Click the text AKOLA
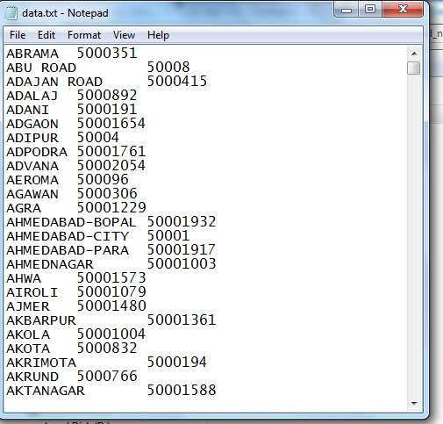Screen dimensions: 443x424 28,334
